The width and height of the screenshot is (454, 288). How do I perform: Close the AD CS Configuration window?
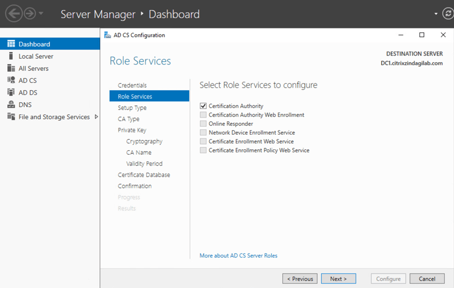point(443,35)
